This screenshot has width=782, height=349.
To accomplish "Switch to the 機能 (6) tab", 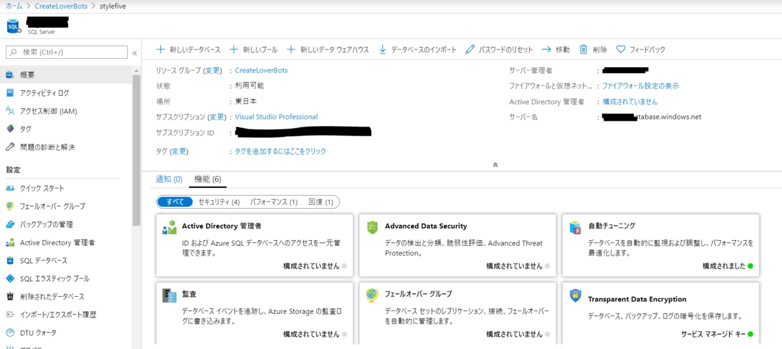I will 208,179.
